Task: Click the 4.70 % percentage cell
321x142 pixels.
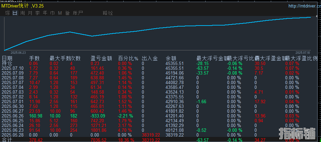Action: point(125,130)
